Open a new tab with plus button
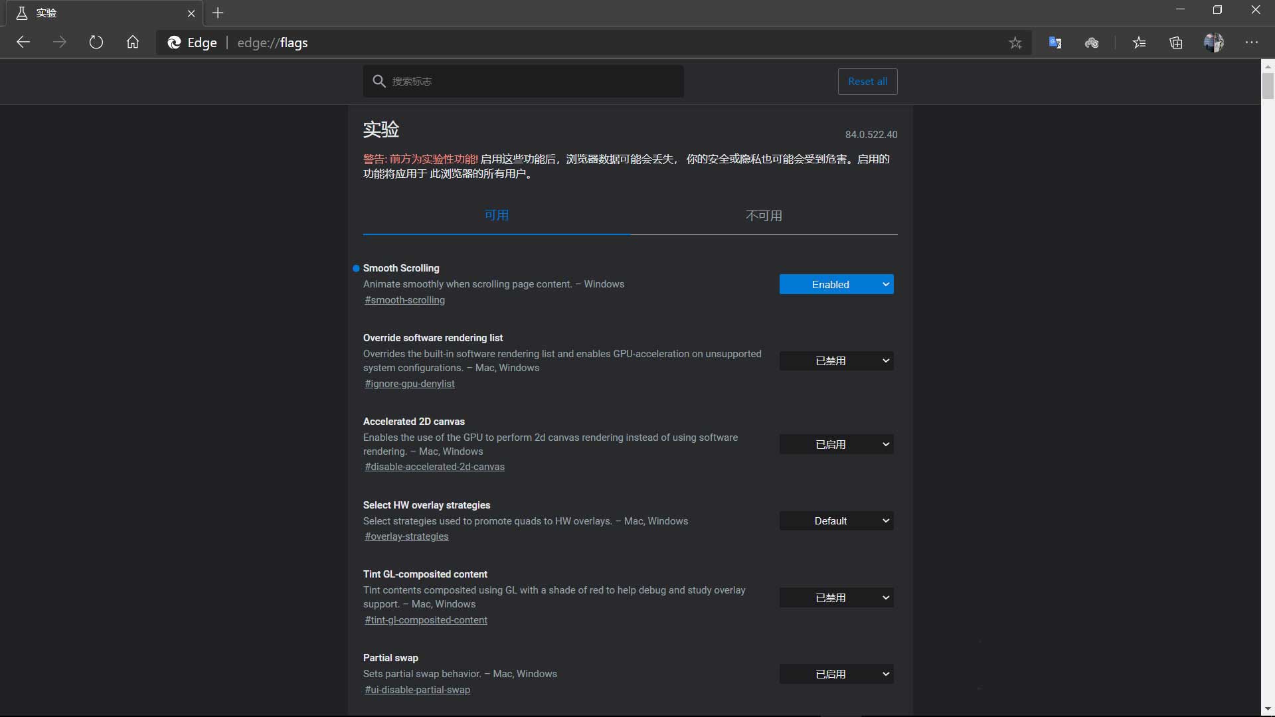The image size is (1275, 717). [x=218, y=13]
